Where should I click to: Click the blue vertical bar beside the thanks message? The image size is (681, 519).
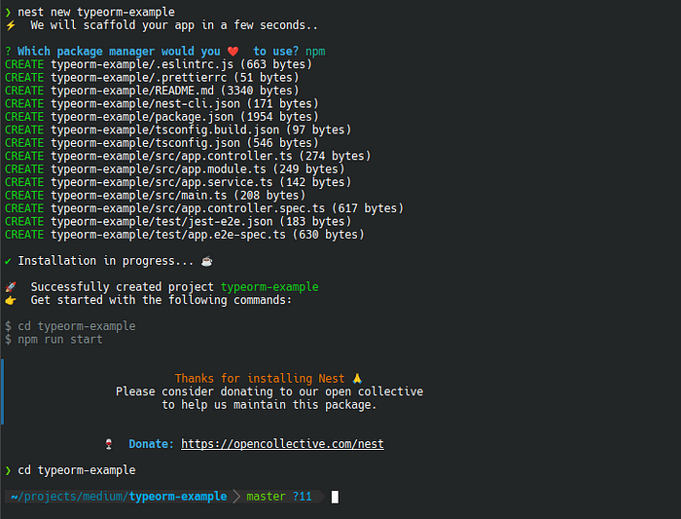tap(2, 391)
